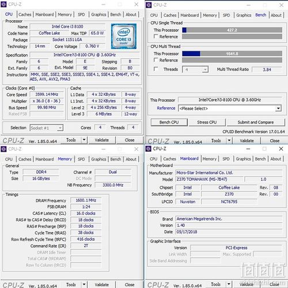The height and width of the screenshot is (288, 288).
Task: Click Tools button in Mainboard window
Action: coord(215,284)
